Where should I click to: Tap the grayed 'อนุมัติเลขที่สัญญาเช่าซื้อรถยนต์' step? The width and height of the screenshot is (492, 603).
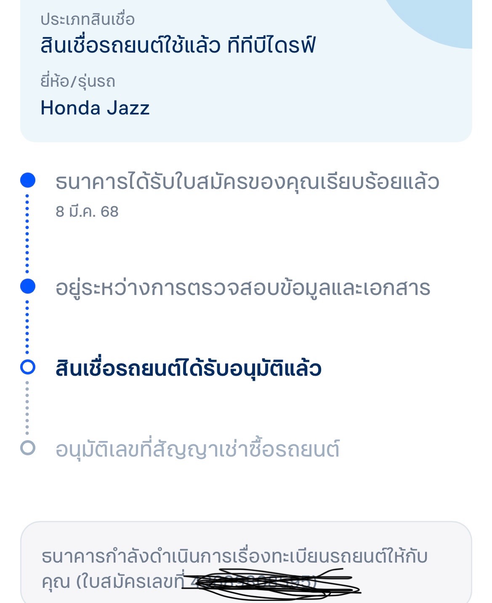tap(197, 449)
